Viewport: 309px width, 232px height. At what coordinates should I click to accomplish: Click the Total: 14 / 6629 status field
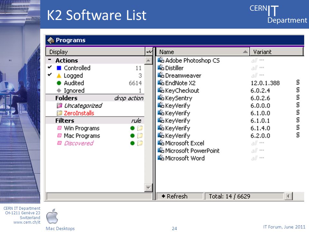tap(244, 196)
